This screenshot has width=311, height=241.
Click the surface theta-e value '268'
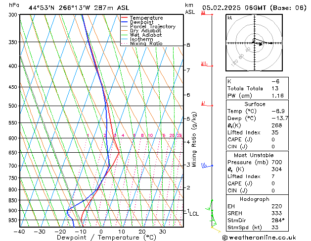[277, 125]
